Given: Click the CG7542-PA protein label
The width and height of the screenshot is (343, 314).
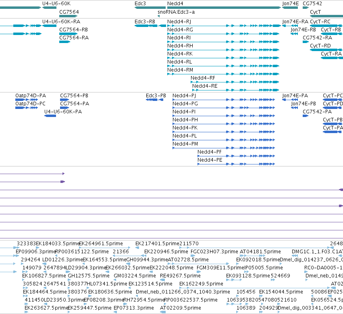Looking at the screenshot, I should [x=317, y=112].
